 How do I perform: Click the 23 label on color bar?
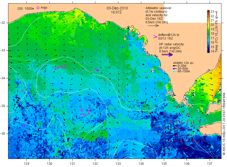[x=212, y=11]
